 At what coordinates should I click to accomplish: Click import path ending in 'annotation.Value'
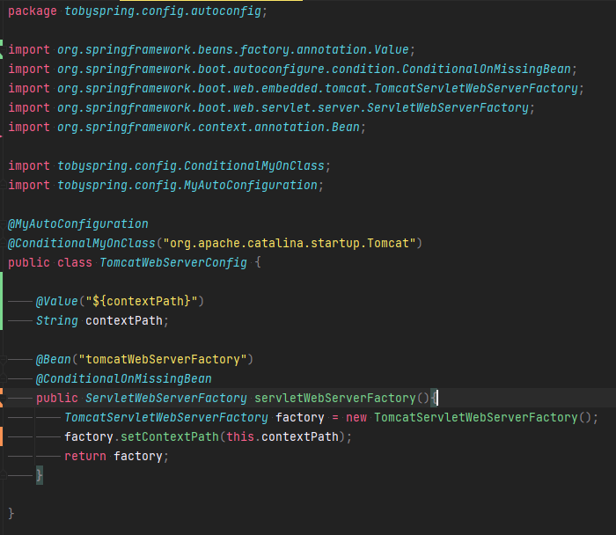coord(233,49)
